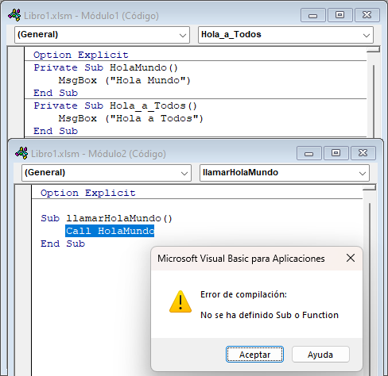Click the warning icon in the error dialog

click(180, 301)
